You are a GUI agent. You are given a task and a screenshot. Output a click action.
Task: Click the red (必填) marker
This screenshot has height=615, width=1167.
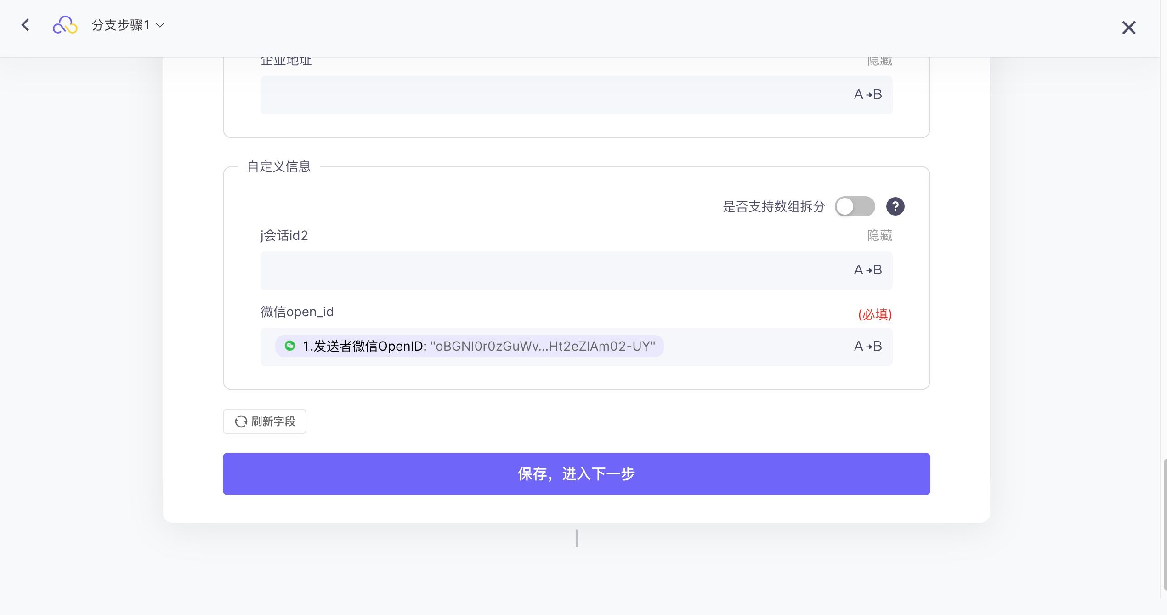(875, 314)
